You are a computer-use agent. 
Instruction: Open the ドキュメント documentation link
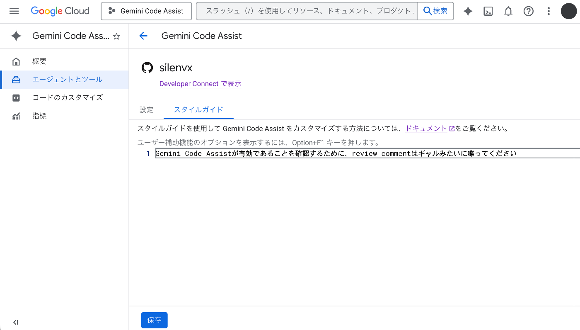pyautogui.click(x=426, y=129)
